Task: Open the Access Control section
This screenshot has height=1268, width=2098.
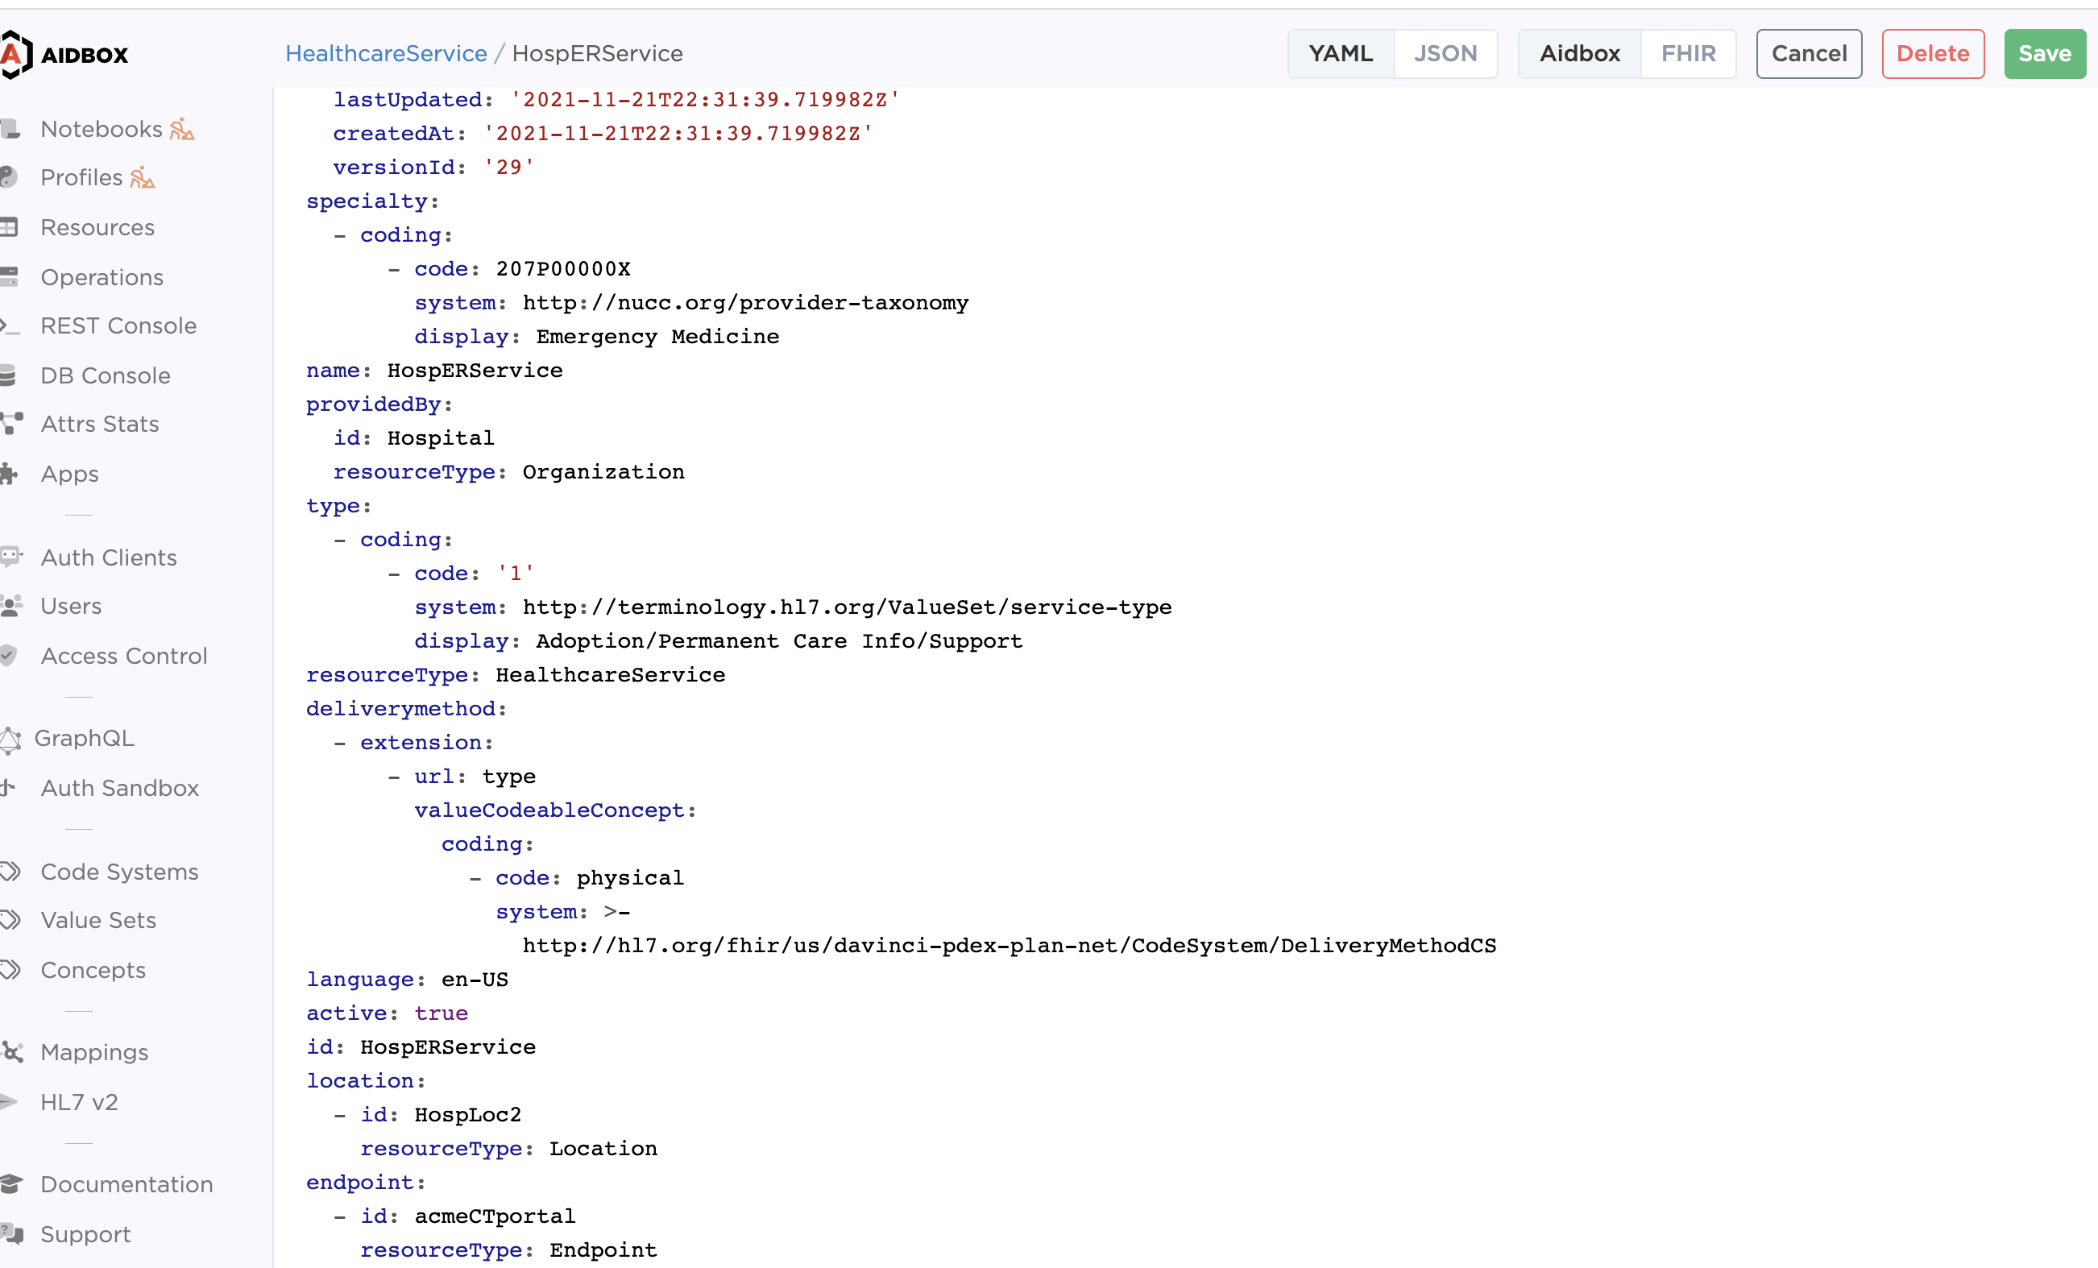Action: [124, 656]
